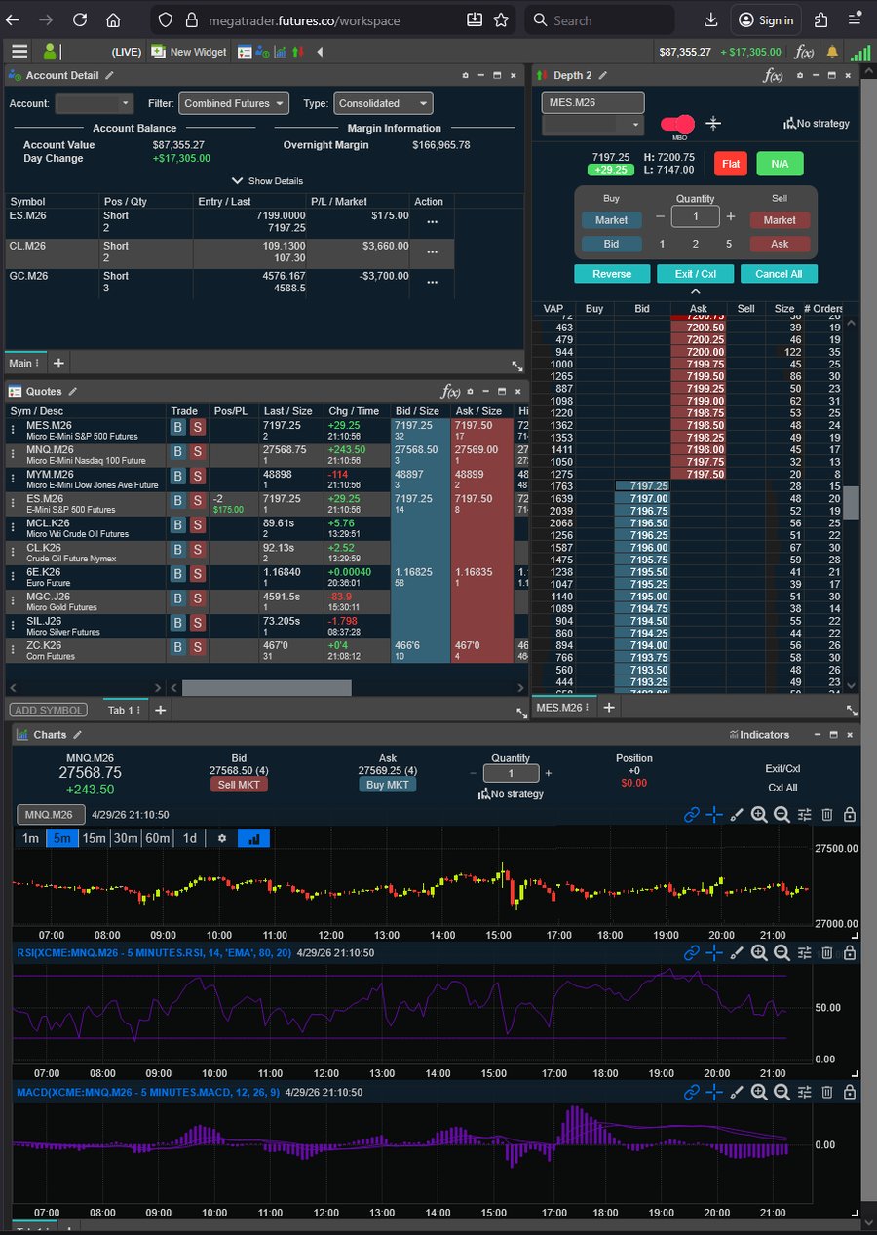Zoom in on main price chart
877x1235 pixels.
[x=759, y=815]
